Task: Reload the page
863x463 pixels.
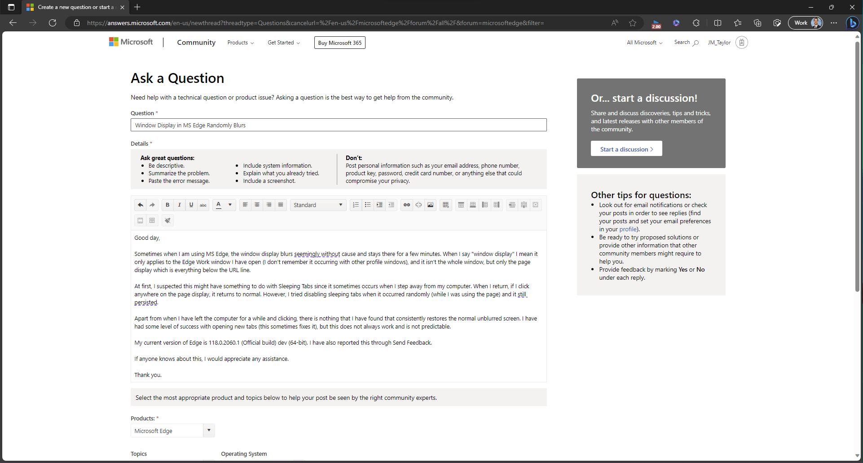Action: coord(53,23)
